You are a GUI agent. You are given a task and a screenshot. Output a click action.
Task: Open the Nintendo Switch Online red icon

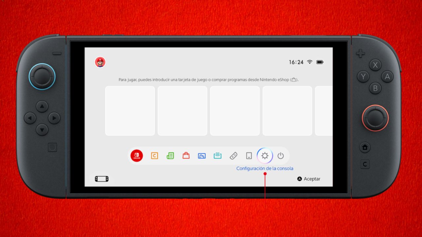(x=137, y=156)
